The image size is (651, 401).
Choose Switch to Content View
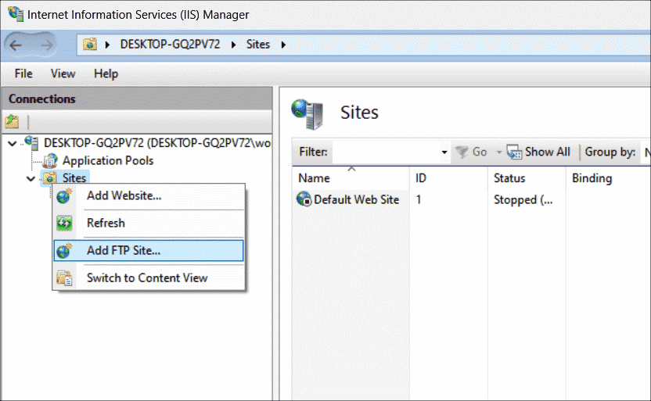point(149,277)
